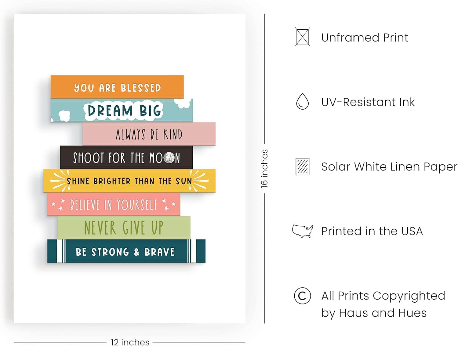The height and width of the screenshot is (346, 458).
Task: Click the salmon Believe In Yourself book
Action: coord(114,204)
